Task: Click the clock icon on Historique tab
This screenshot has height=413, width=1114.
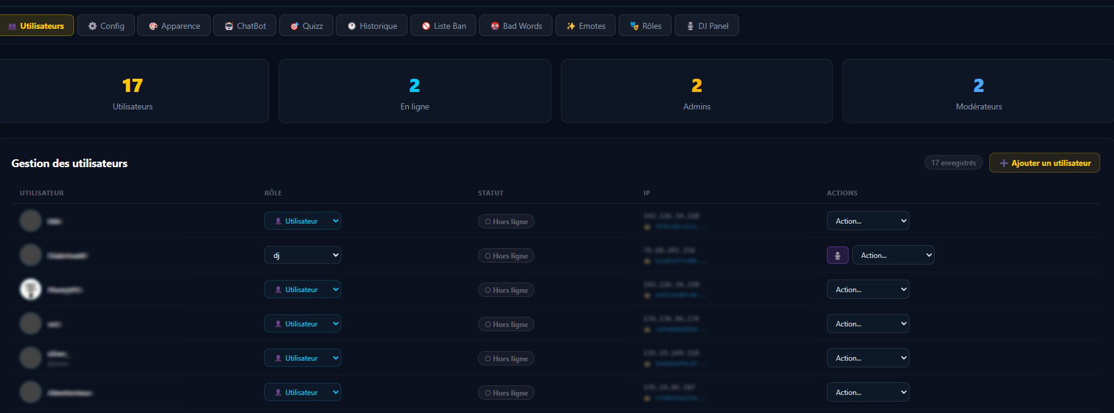Action: (x=351, y=26)
